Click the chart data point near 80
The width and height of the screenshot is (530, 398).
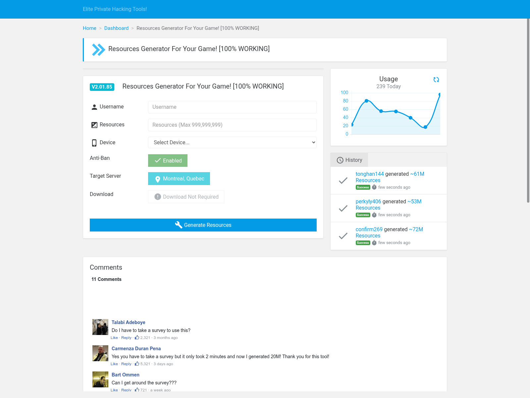pyautogui.click(x=366, y=101)
